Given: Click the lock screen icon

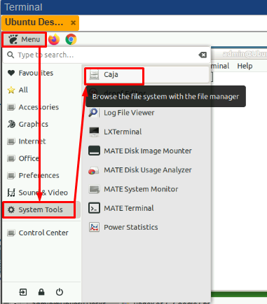Looking at the screenshot, I should point(41,292).
